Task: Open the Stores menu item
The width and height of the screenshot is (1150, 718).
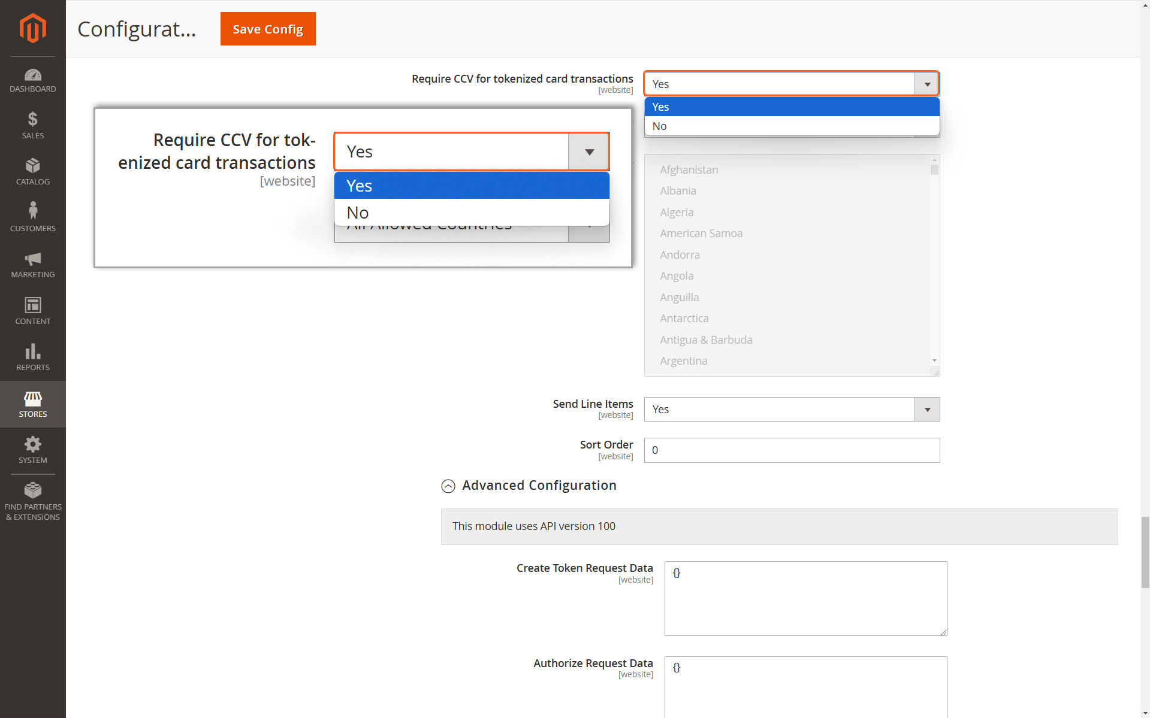Action: 33,405
